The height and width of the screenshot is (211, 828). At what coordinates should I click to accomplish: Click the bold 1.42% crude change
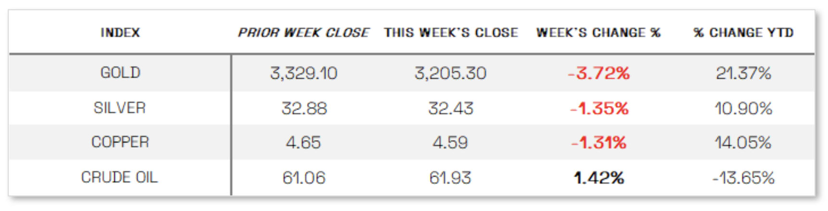tap(599, 177)
